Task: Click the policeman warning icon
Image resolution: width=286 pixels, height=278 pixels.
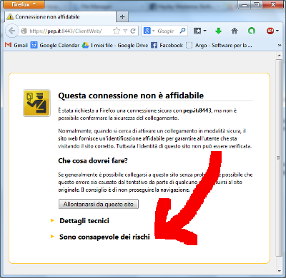Action: pyautogui.click(x=36, y=103)
